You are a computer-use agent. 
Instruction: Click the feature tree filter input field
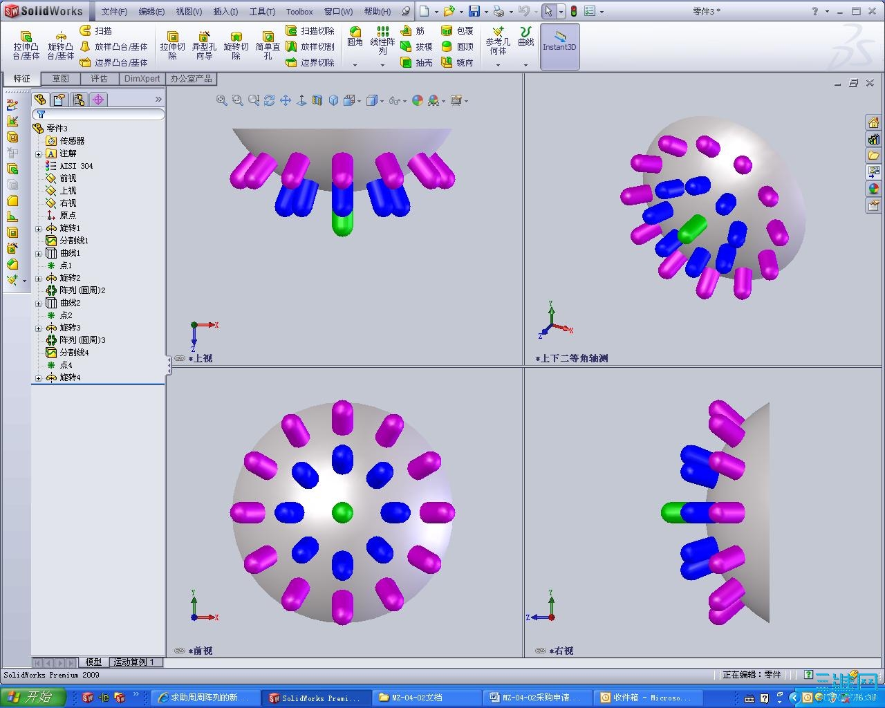pyautogui.click(x=98, y=114)
